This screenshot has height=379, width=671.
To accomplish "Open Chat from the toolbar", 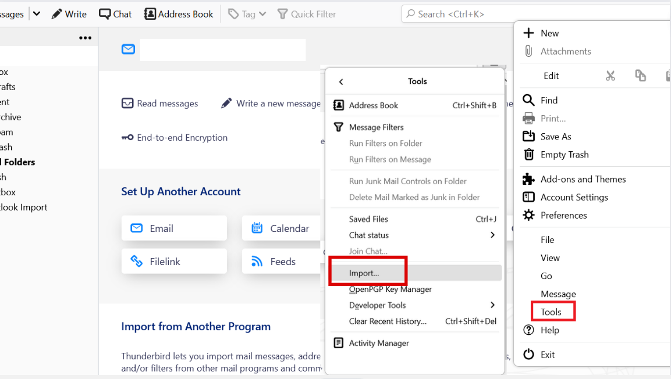I will 115,14.
